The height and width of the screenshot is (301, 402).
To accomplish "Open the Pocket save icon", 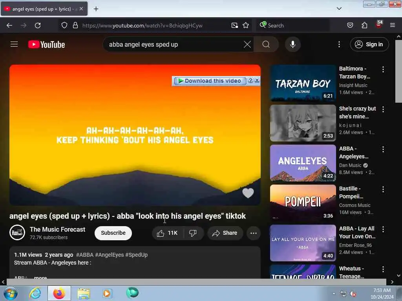I will (350, 25).
